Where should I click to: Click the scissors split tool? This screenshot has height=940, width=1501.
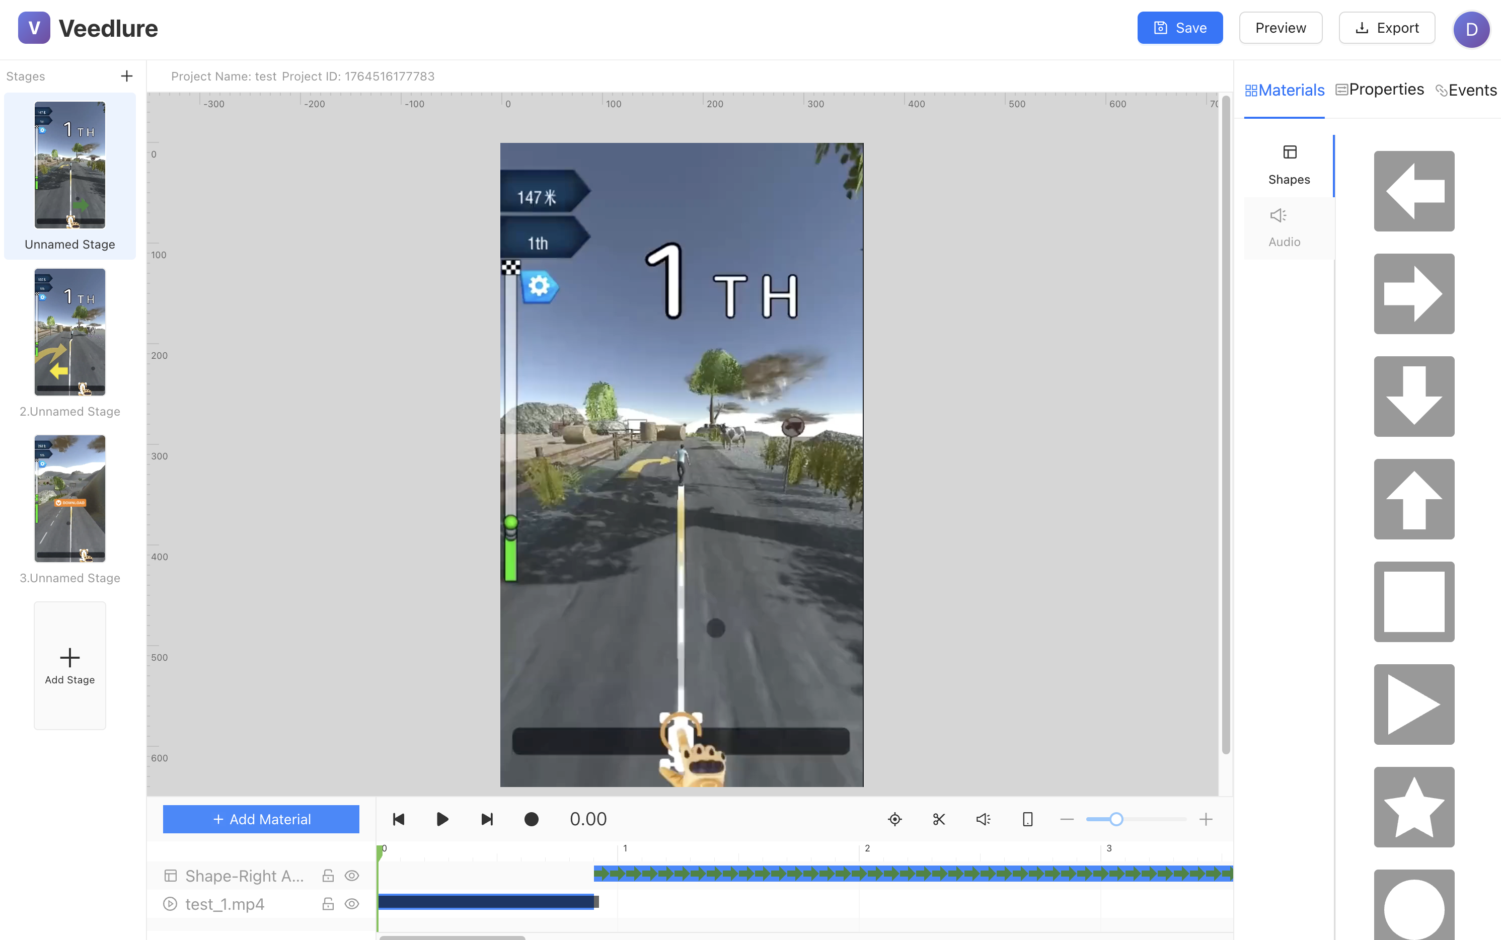pyautogui.click(x=938, y=819)
